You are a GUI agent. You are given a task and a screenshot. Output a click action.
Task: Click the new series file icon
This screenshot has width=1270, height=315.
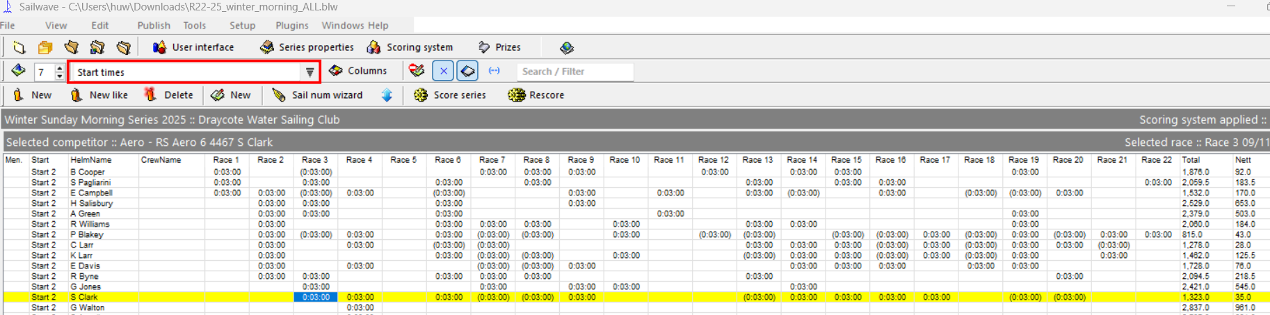(19, 47)
